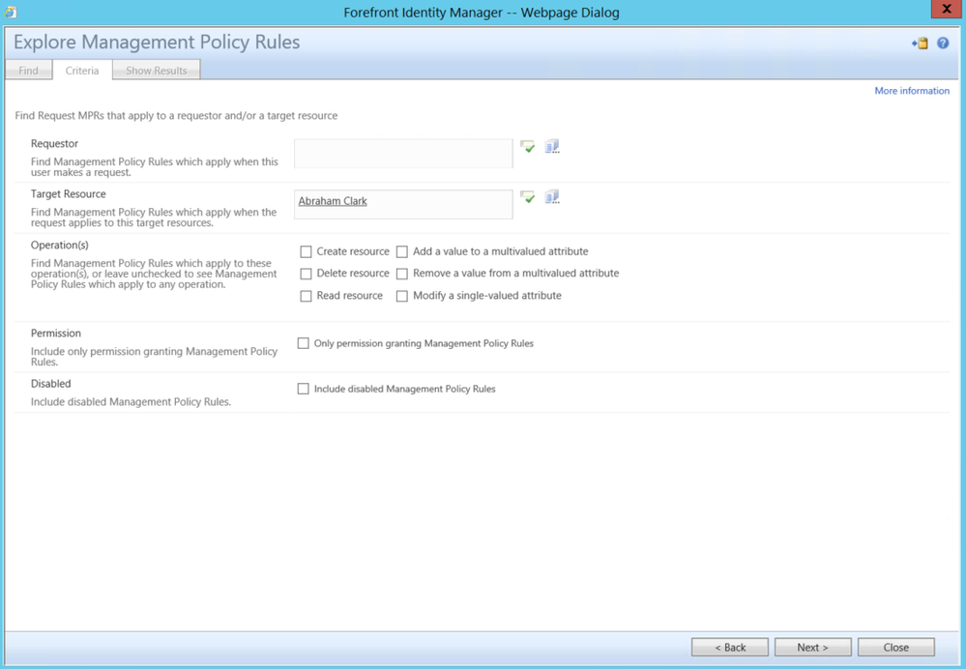
Task: Open the Abraham Clark resource link
Action: pos(333,201)
